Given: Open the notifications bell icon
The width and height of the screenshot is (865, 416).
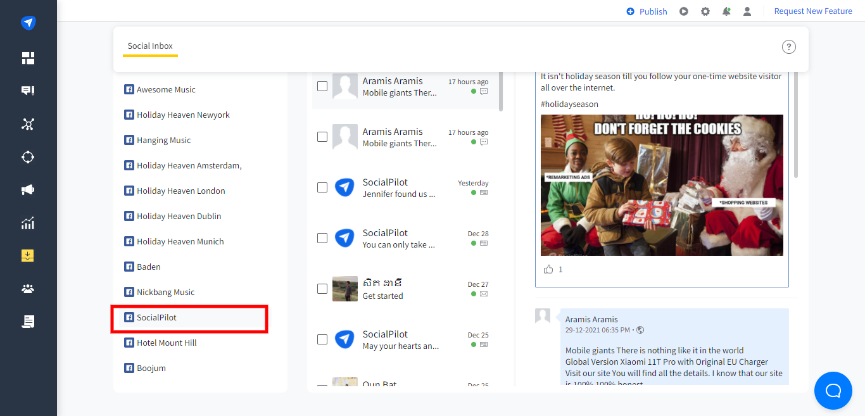Looking at the screenshot, I should 726,11.
